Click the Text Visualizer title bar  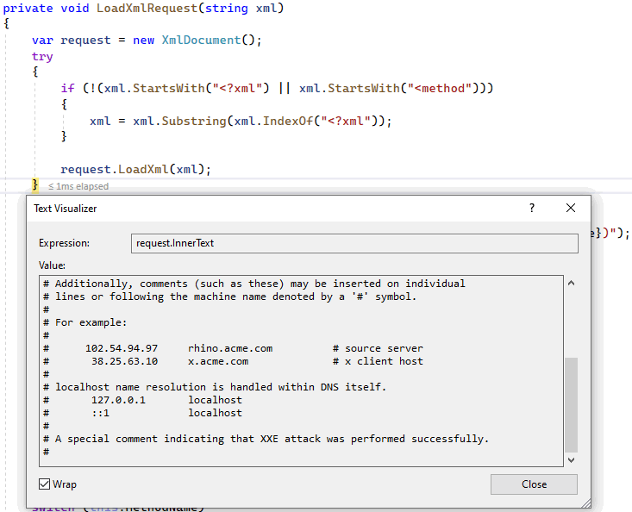point(259,208)
